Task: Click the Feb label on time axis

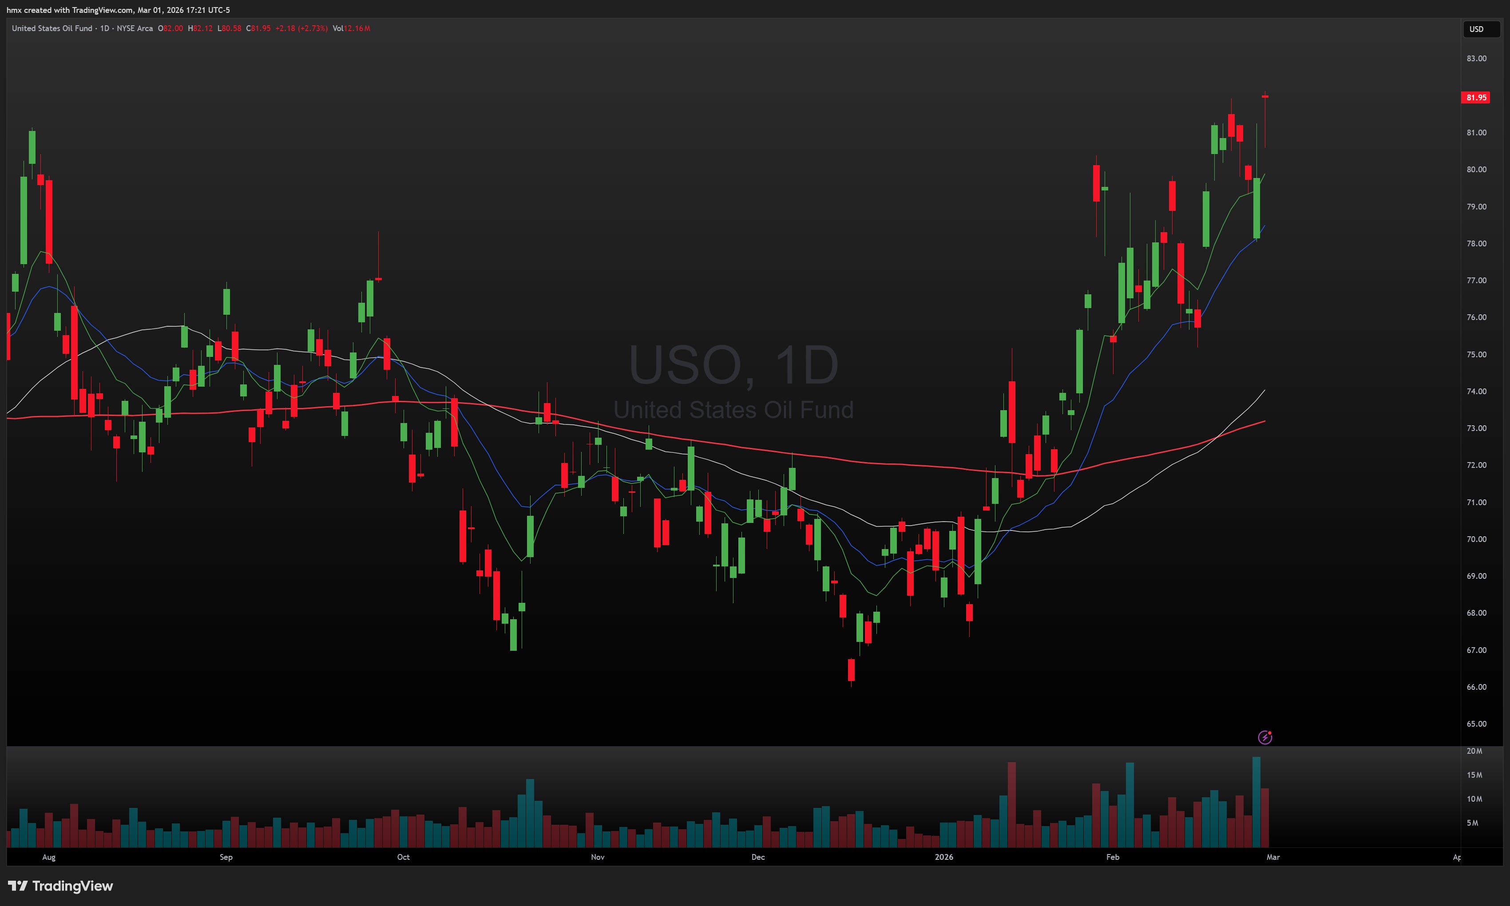Action: click(1113, 857)
